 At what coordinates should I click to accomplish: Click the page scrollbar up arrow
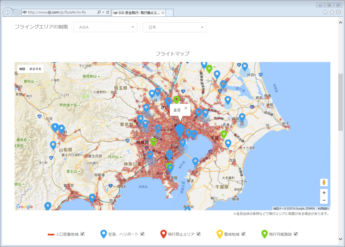click(x=340, y=22)
